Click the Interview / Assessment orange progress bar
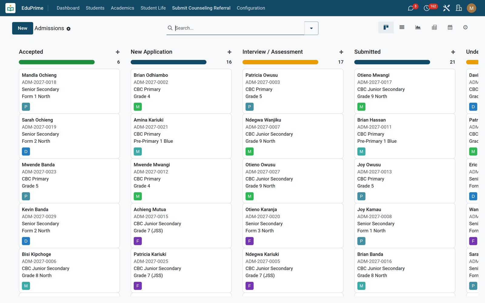The width and height of the screenshot is (485, 303). coord(280,62)
